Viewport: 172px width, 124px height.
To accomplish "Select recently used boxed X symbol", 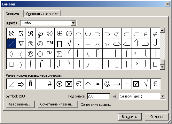I will pos(69,84).
